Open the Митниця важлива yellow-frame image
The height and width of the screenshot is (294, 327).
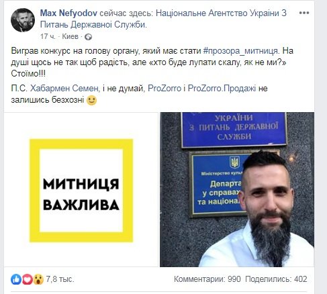[81, 190]
